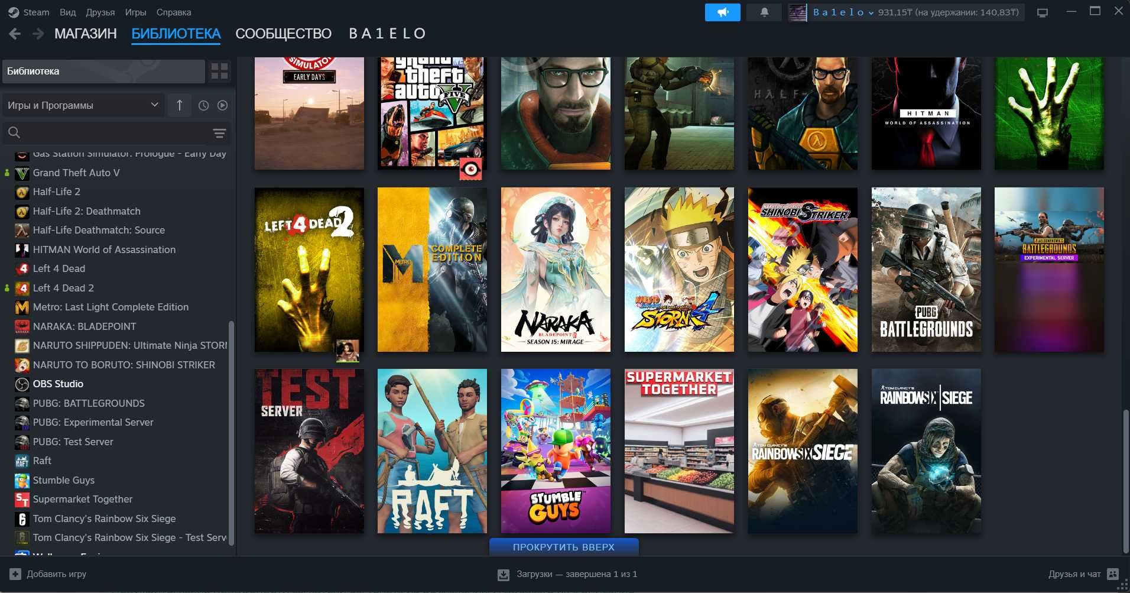Open the PUBG Test Server cover
Image resolution: width=1130 pixels, height=593 pixels.
pyautogui.click(x=309, y=451)
